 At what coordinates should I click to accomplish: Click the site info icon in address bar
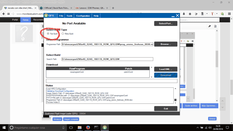(x=13, y=14)
